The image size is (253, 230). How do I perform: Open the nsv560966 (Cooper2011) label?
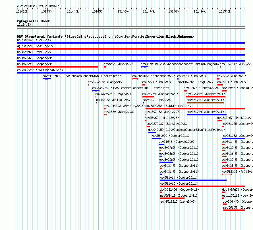pos(36,58)
